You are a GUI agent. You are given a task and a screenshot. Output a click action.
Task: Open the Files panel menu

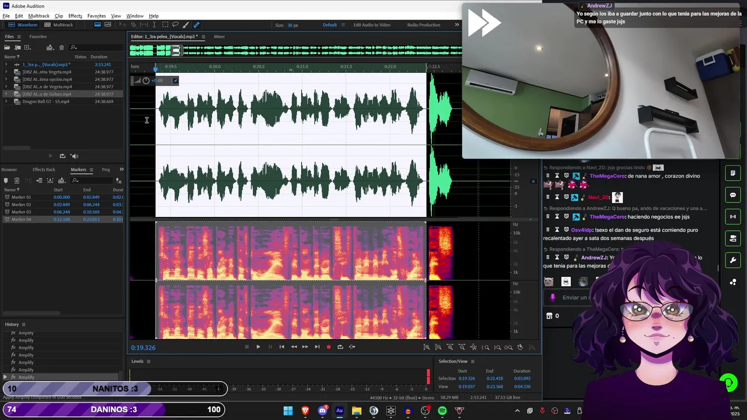[18, 37]
